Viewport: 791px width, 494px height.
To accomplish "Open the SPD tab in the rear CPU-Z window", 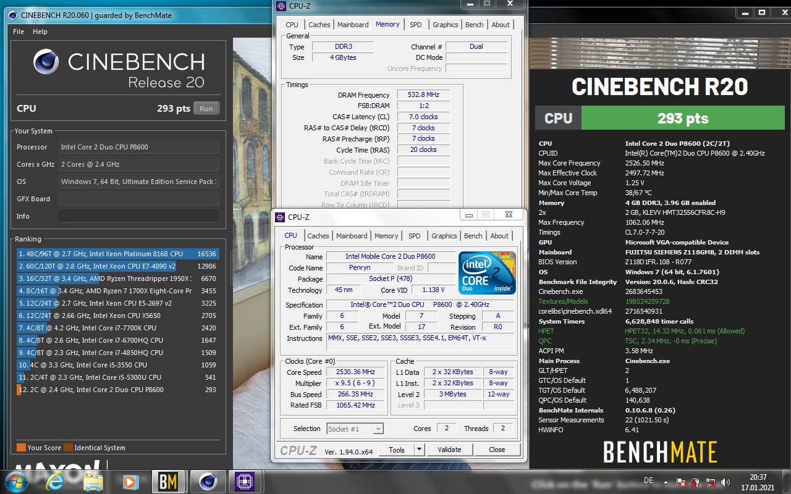I will [x=416, y=25].
